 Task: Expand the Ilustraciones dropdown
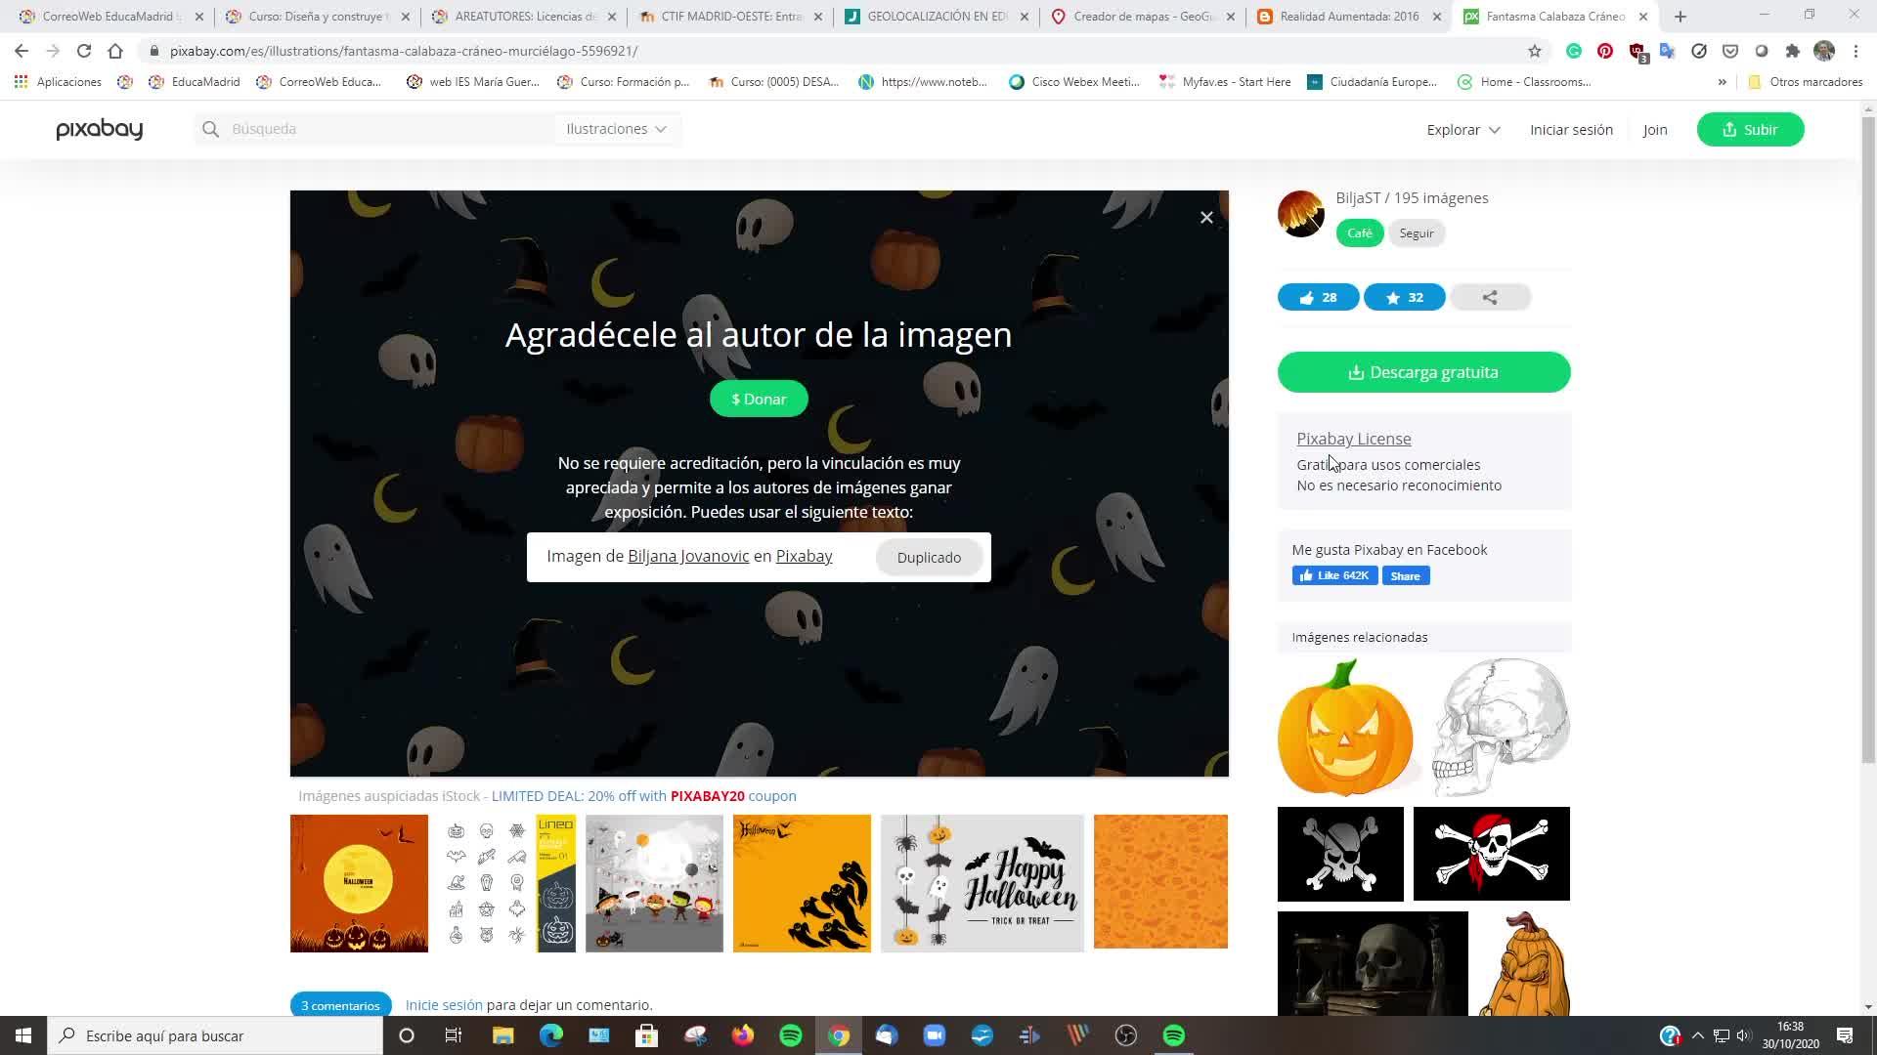click(x=616, y=129)
